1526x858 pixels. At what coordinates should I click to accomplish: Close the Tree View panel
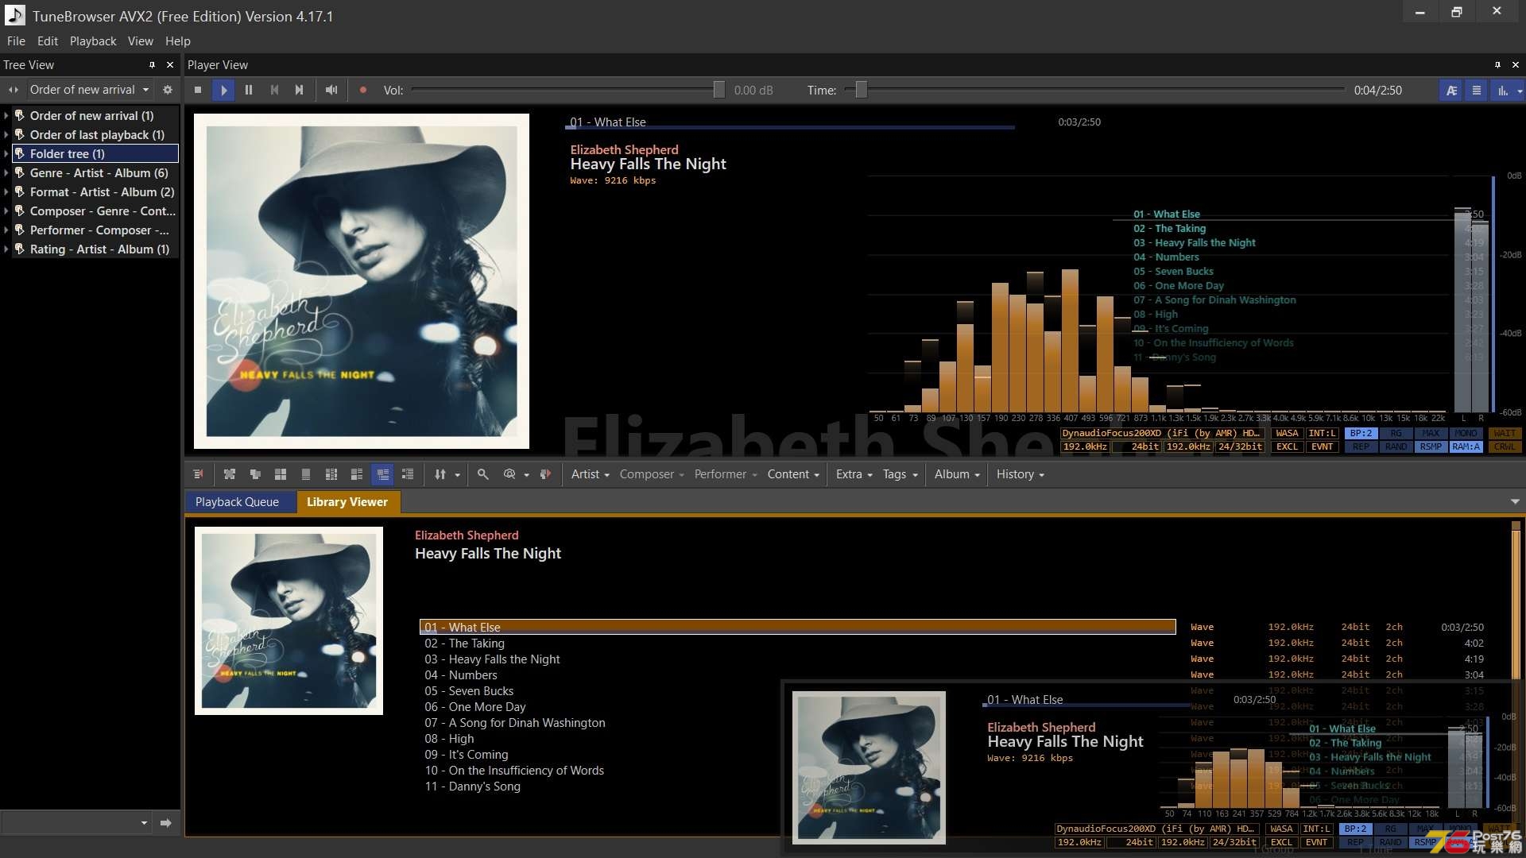click(x=169, y=64)
